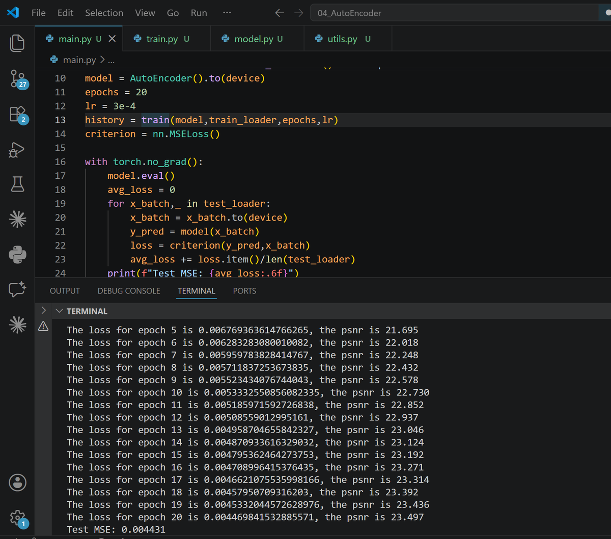Open the Run menu
The width and height of the screenshot is (611, 539).
pyautogui.click(x=199, y=13)
